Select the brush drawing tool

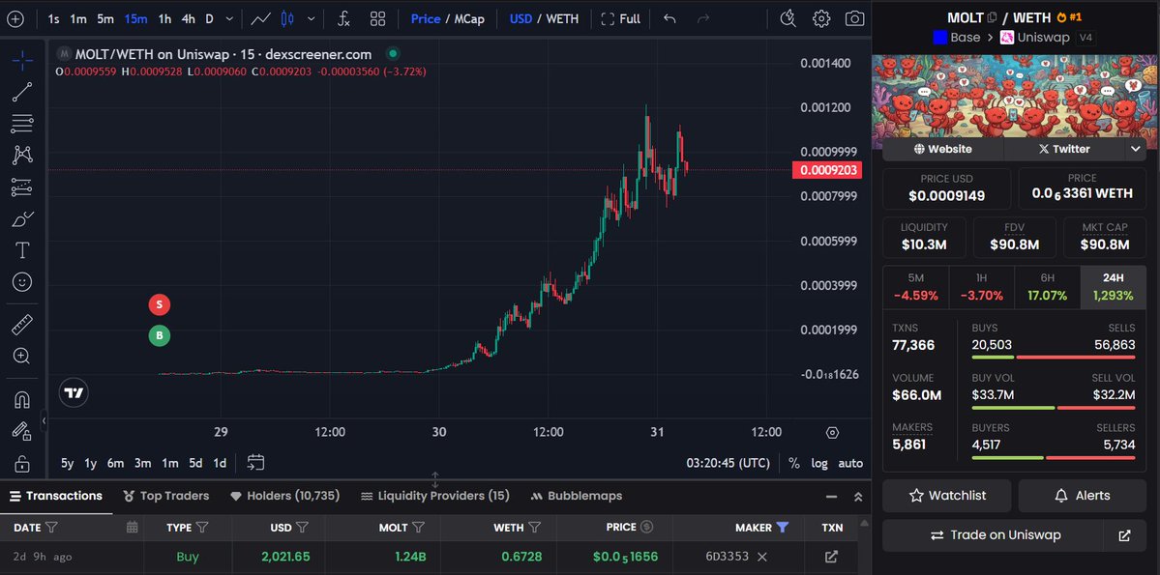22,218
